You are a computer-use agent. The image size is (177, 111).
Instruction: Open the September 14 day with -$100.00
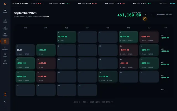coord(46,64)
